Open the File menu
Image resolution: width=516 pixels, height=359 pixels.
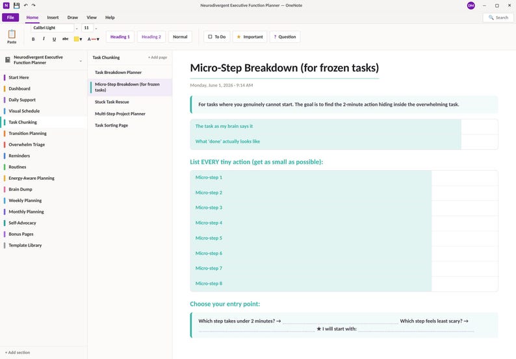tap(10, 18)
